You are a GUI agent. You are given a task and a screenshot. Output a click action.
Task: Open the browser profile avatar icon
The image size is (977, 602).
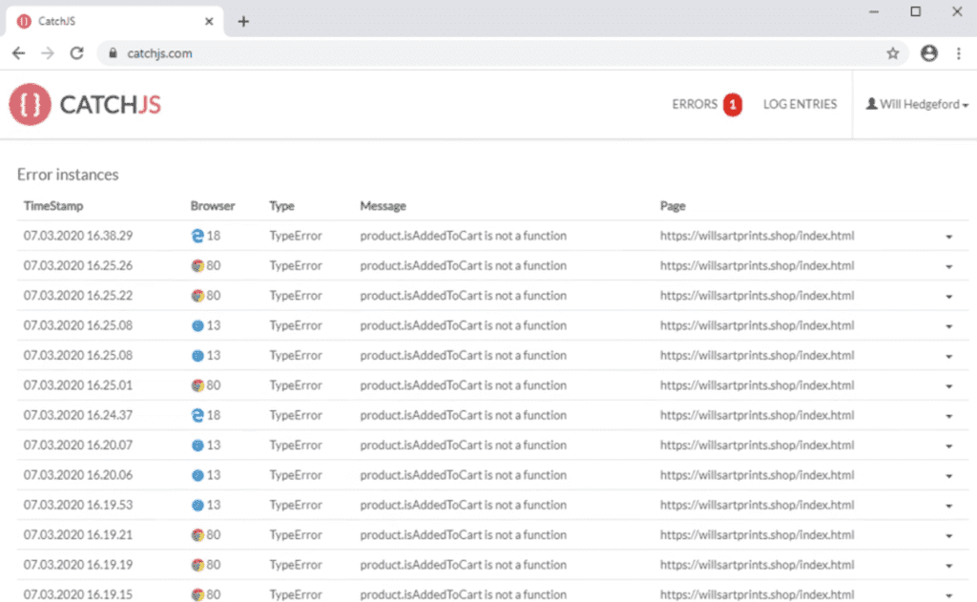(929, 53)
